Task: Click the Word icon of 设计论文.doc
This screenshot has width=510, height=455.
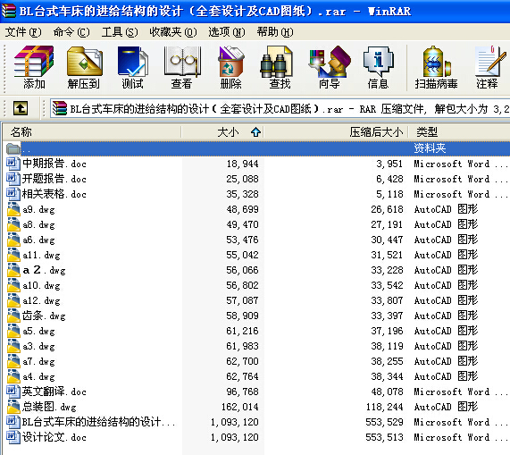Action: tap(13, 437)
